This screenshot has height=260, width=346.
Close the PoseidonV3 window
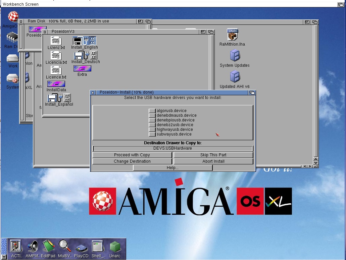[x=45, y=32]
